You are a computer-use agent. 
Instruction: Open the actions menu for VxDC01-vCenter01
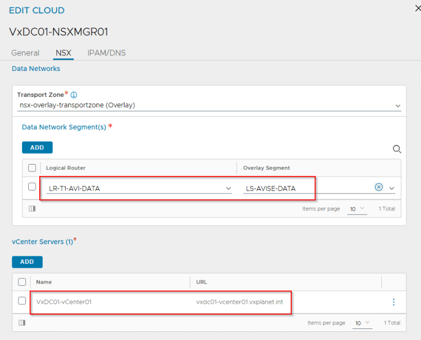[x=394, y=302]
